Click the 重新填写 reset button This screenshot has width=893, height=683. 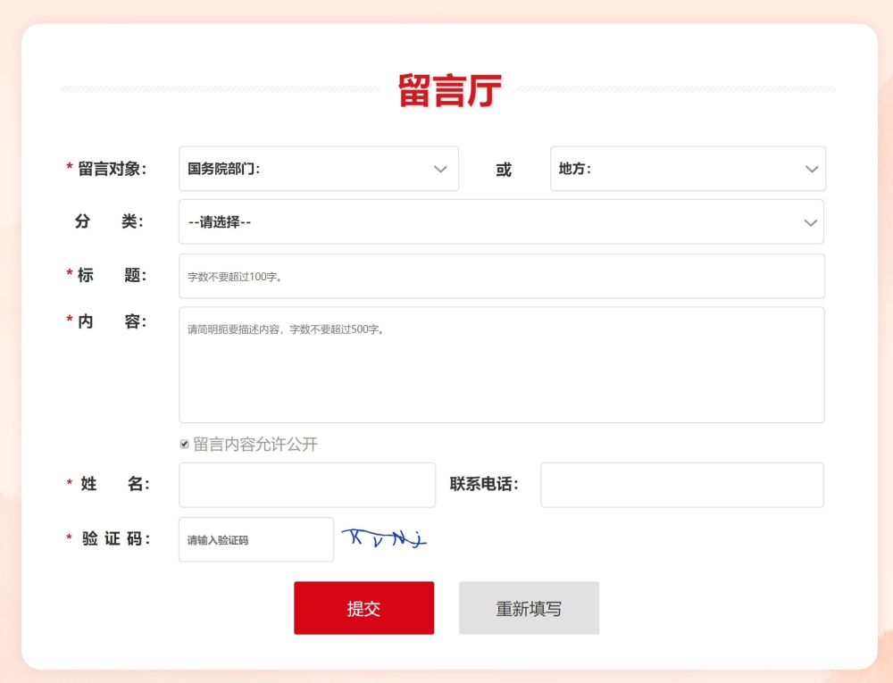pos(529,608)
